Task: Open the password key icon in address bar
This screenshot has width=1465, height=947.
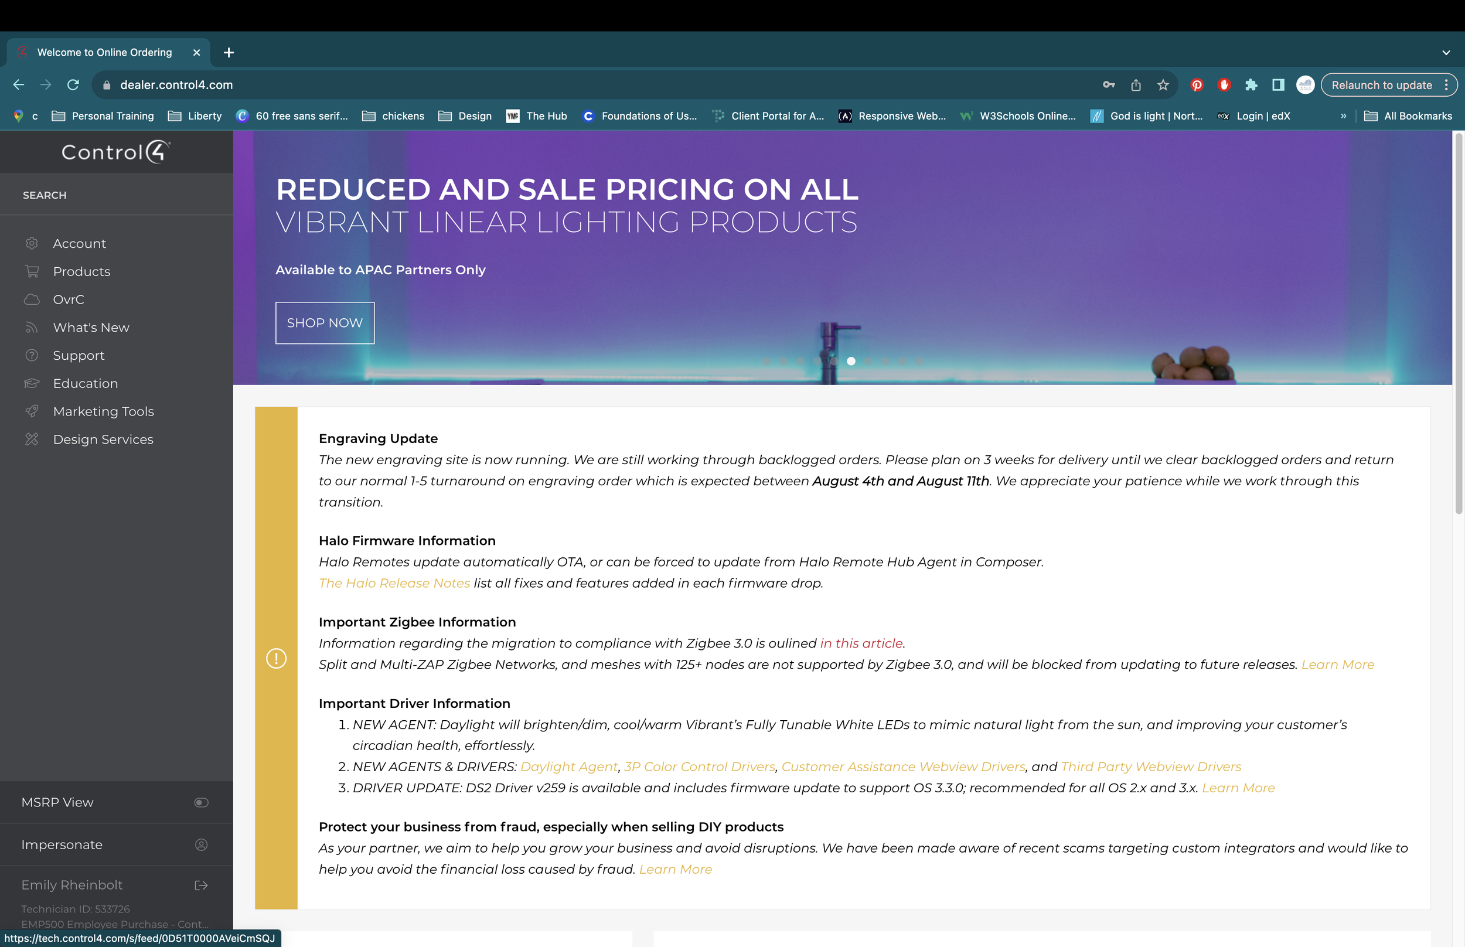Action: (1109, 85)
